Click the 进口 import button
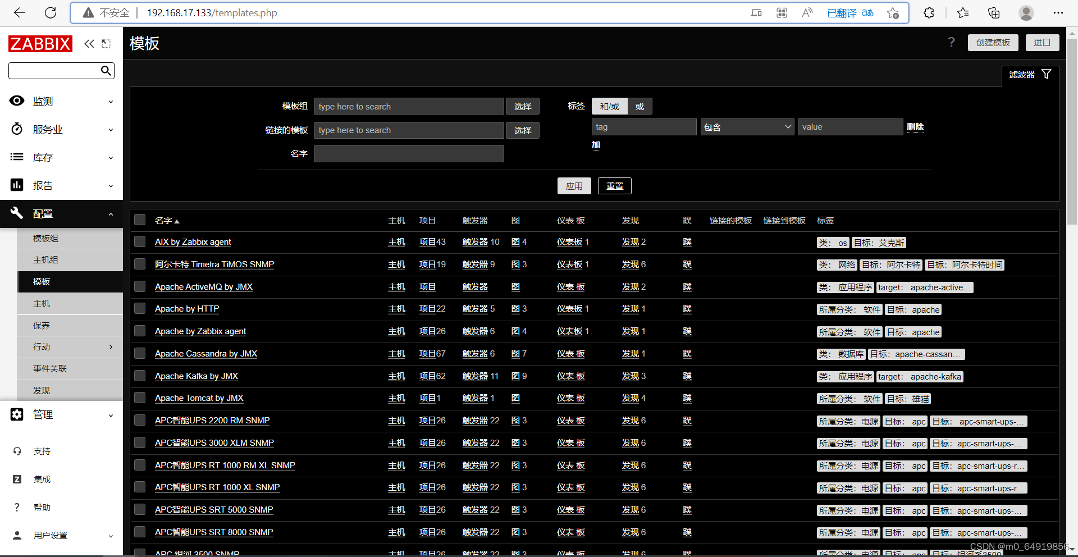Image resolution: width=1078 pixels, height=557 pixels. [x=1042, y=43]
